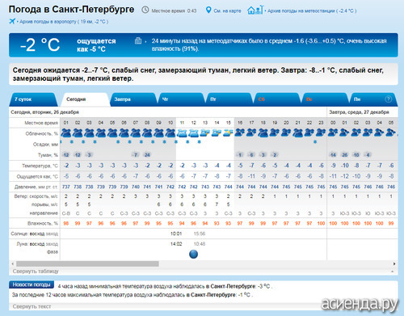Select the Сегодня tab
The height and width of the screenshot is (316, 404).
click(85, 99)
